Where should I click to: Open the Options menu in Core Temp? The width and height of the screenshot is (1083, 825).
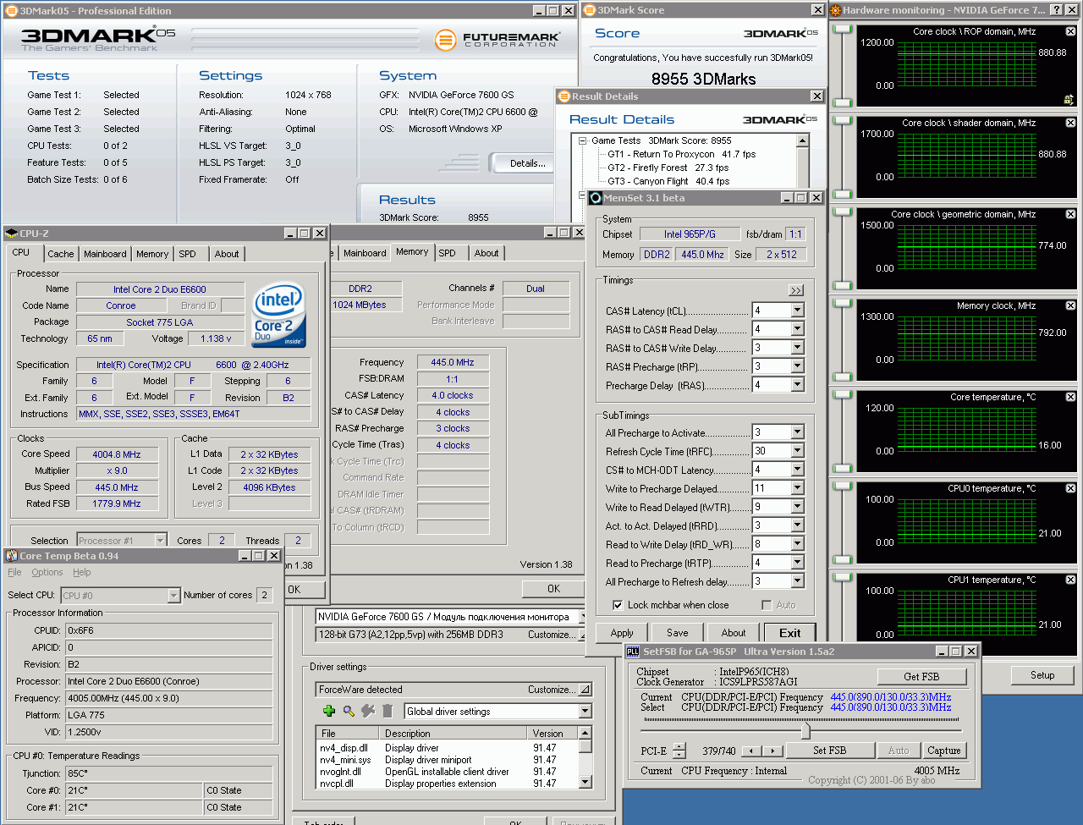point(47,572)
